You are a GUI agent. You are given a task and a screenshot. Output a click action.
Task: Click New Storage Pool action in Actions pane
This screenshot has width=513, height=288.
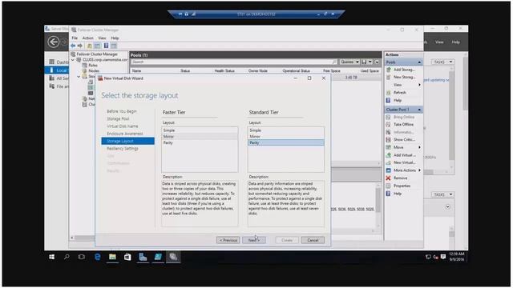(404, 77)
